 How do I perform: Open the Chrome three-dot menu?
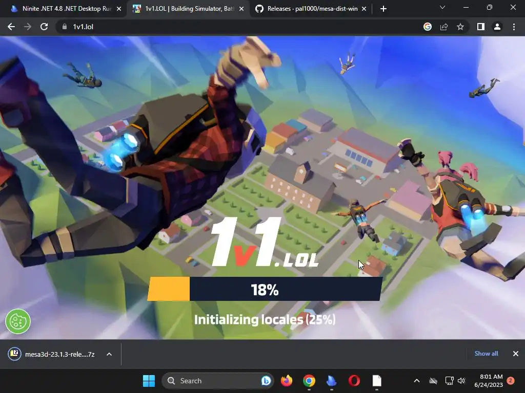pos(514,27)
